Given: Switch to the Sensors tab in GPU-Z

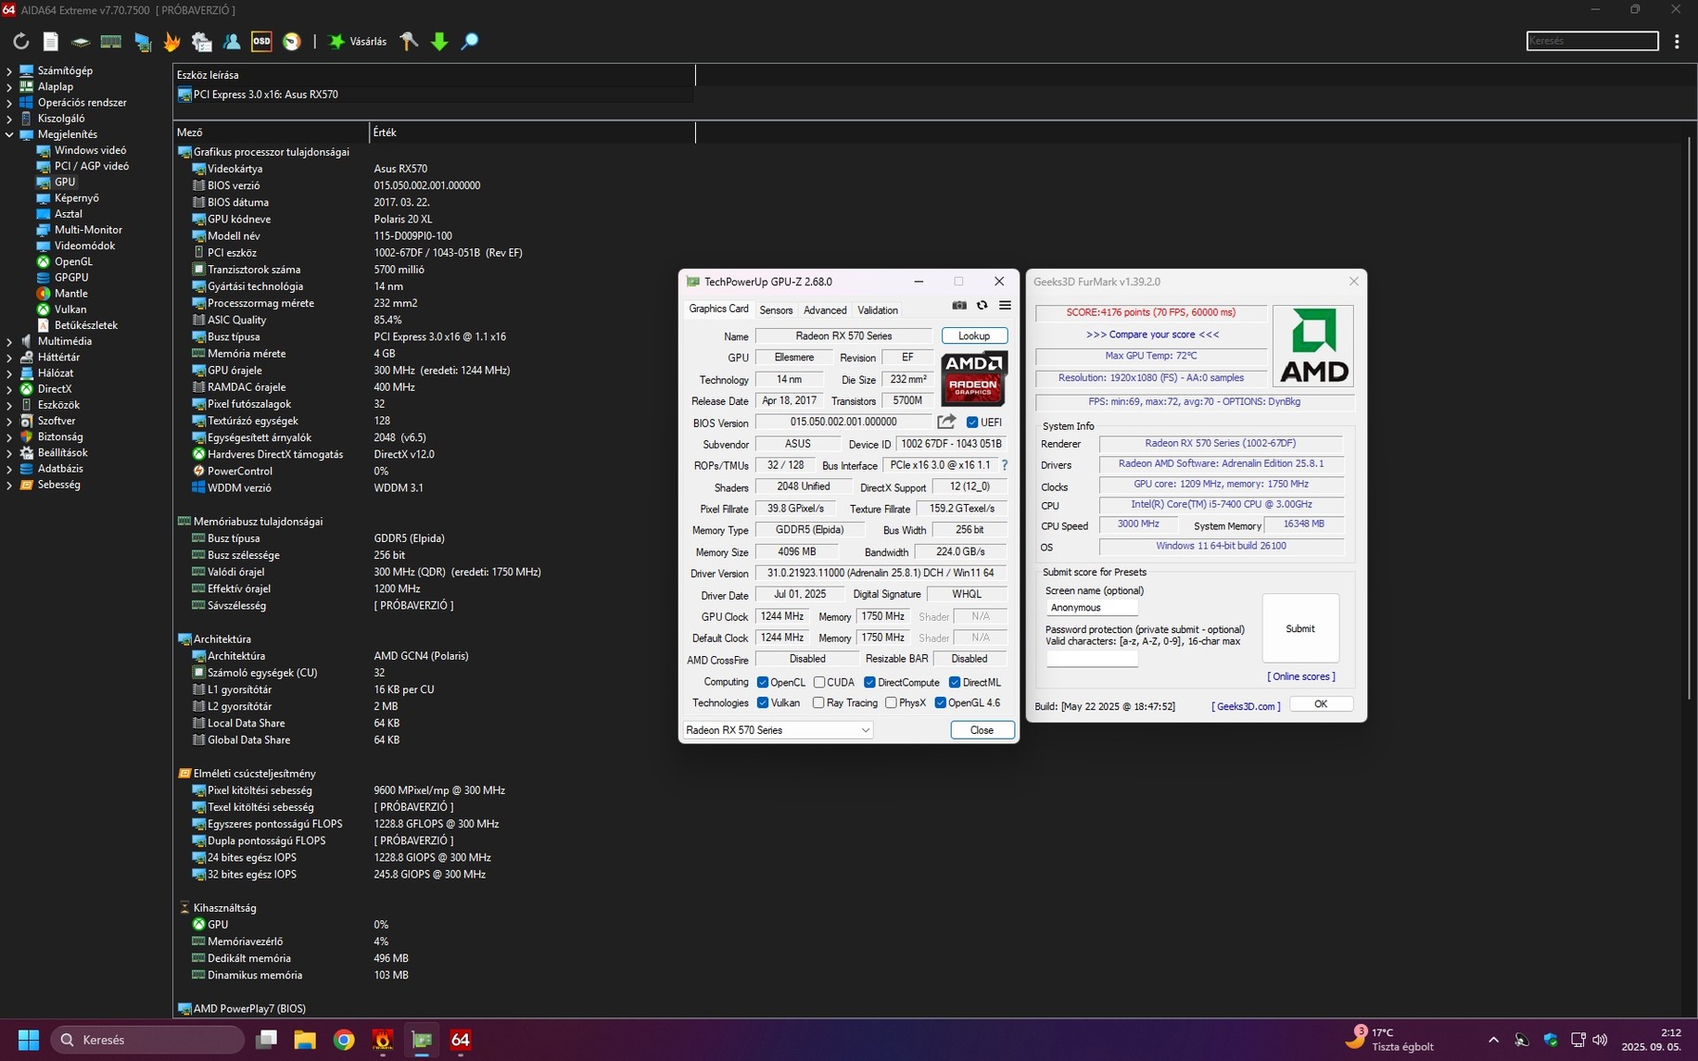Looking at the screenshot, I should (x=776, y=310).
